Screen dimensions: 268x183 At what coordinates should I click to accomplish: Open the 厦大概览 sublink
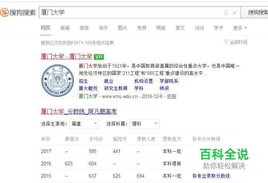(x=88, y=88)
